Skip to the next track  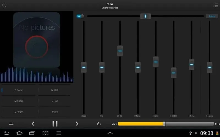click(x=77, y=124)
